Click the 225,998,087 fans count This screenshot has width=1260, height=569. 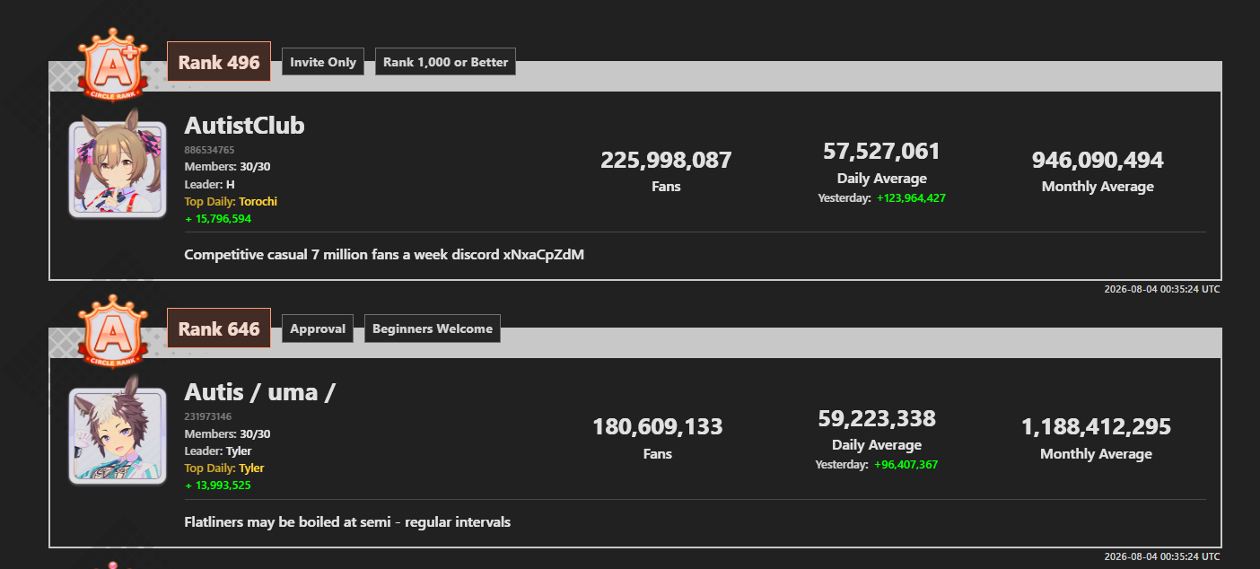pos(666,161)
